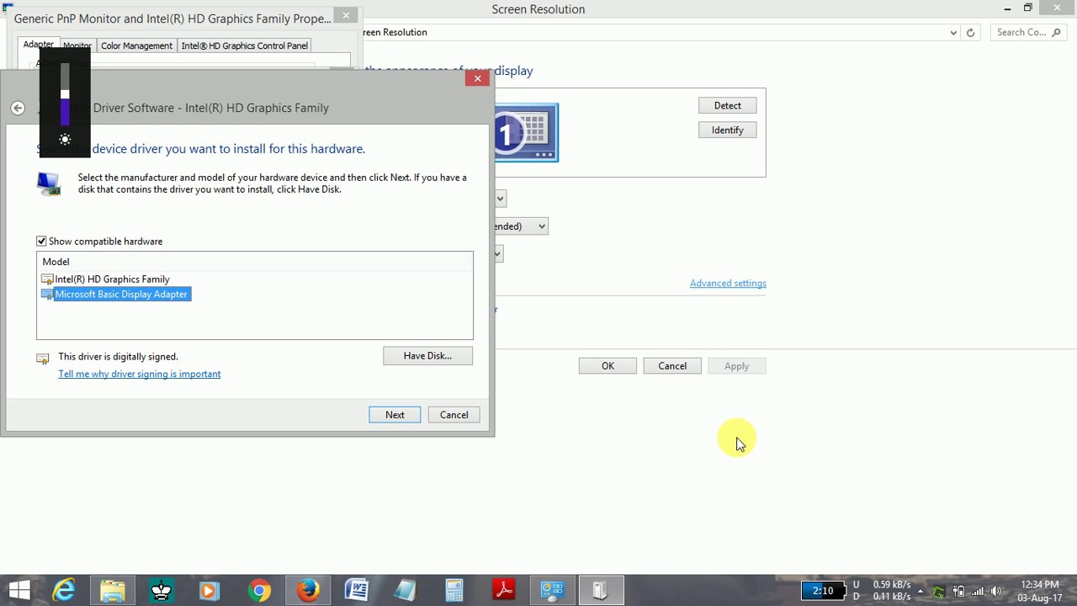Click the Have Disk button

point(427,356)
